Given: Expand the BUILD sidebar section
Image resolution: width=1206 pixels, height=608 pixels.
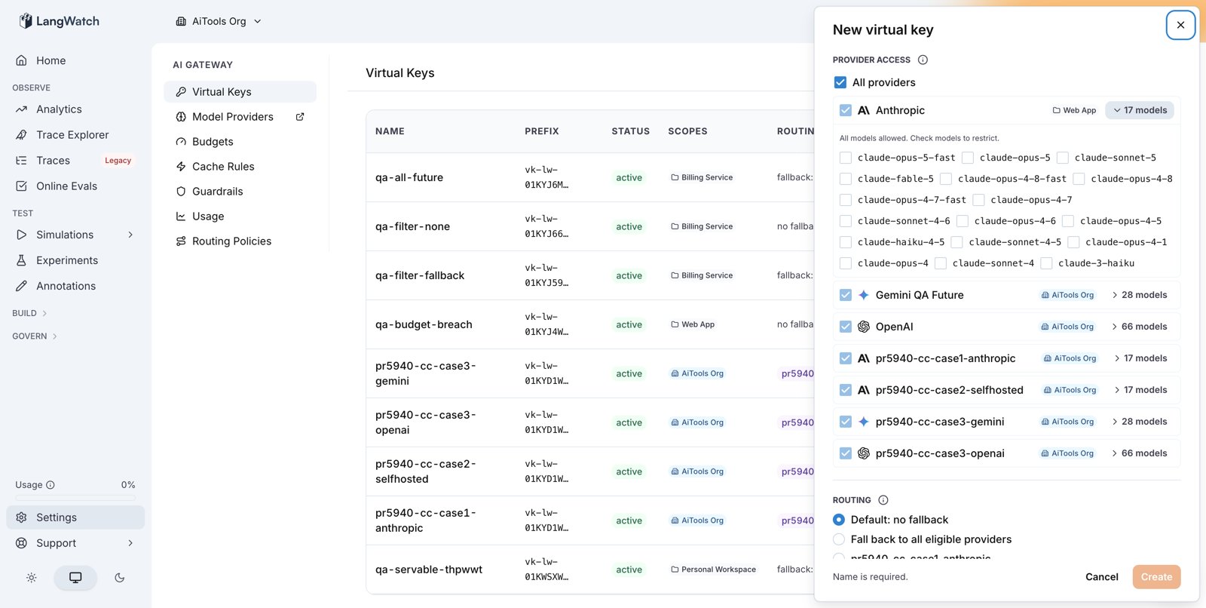Looking at the screenshot, I should point(30,313).
